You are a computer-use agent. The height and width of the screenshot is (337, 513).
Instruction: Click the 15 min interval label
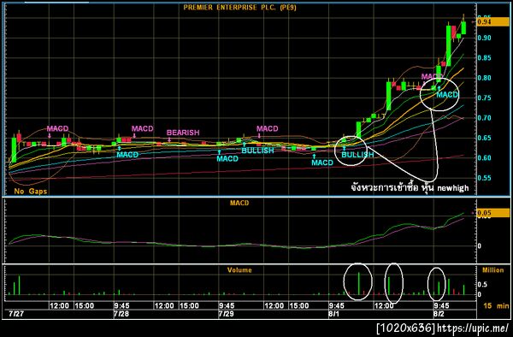coord(496,306)
